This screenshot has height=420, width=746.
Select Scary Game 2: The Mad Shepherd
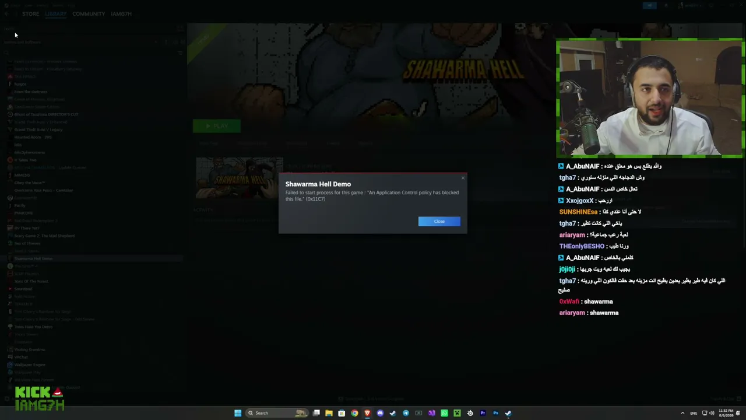point(44,236)
